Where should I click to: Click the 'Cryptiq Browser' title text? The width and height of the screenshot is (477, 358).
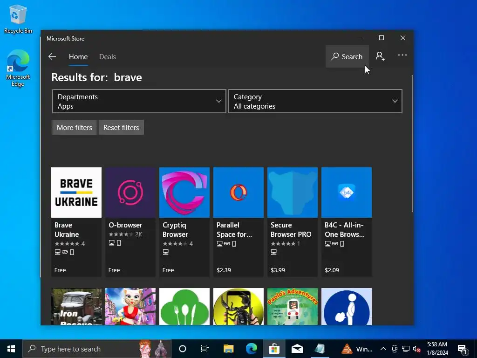click(175, 230)
